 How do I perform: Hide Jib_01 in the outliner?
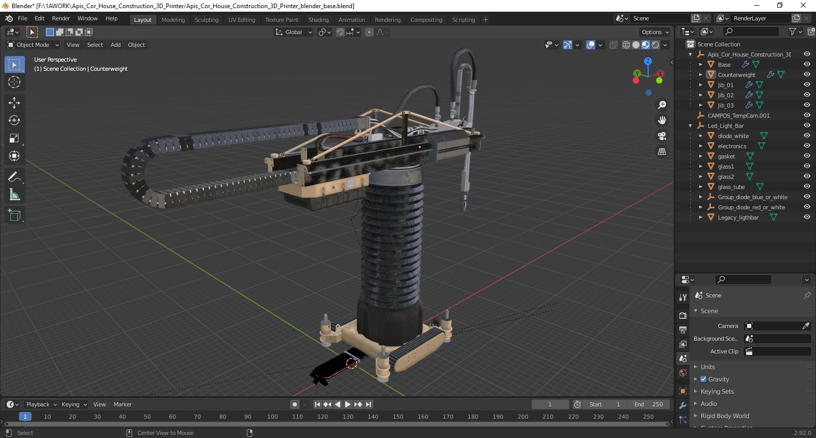coord(807,85)
